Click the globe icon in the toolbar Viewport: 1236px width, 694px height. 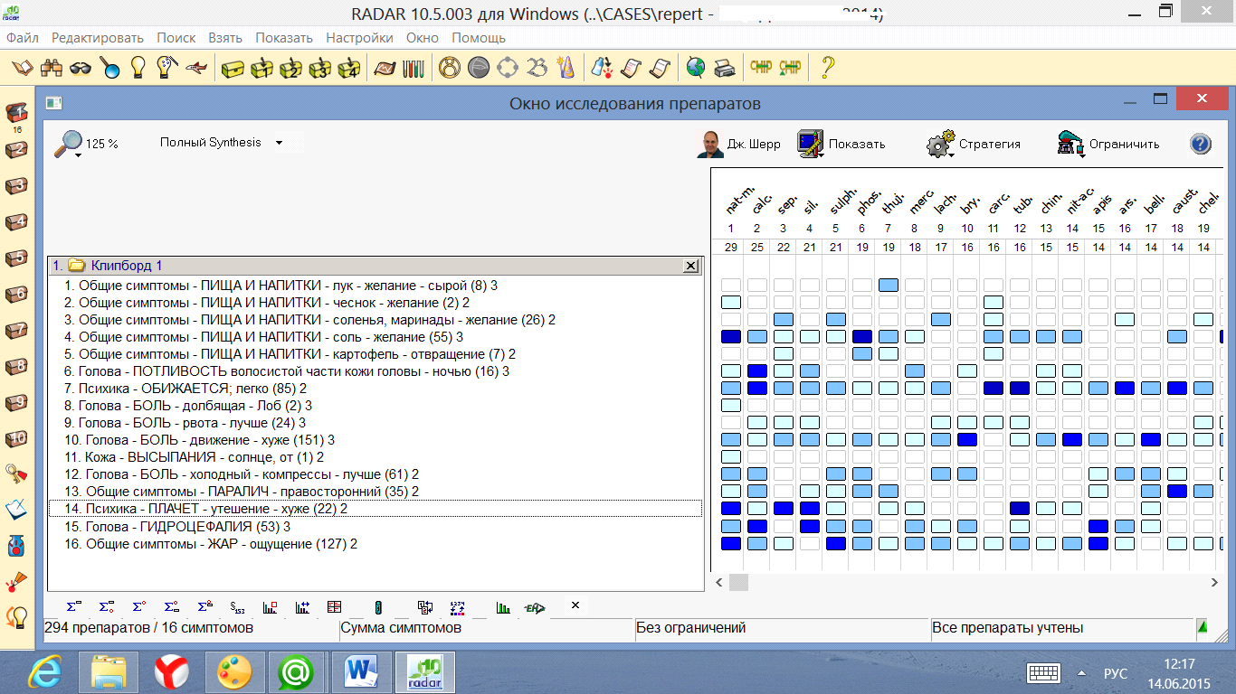click(695, 68)
